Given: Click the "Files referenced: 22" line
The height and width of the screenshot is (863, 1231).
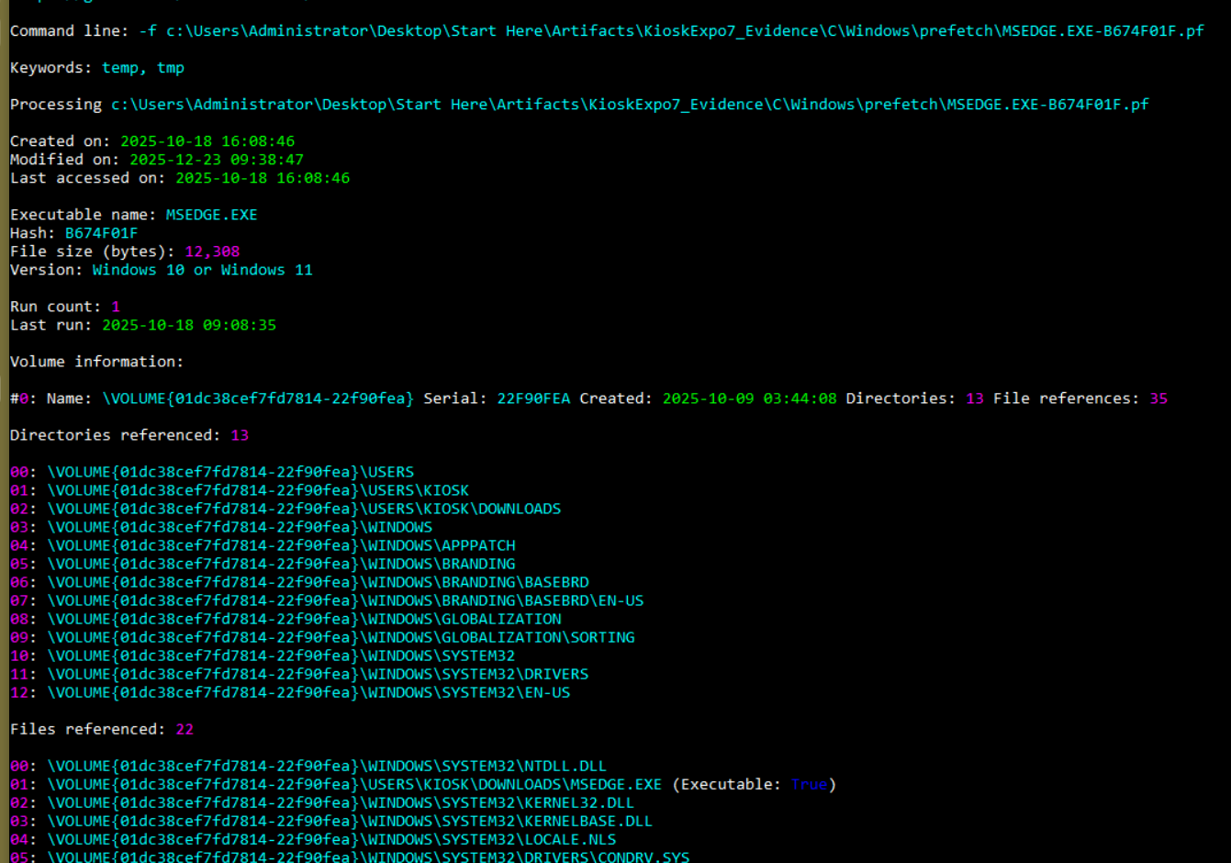Looking at the screenshot, I should tap(102, 729).
